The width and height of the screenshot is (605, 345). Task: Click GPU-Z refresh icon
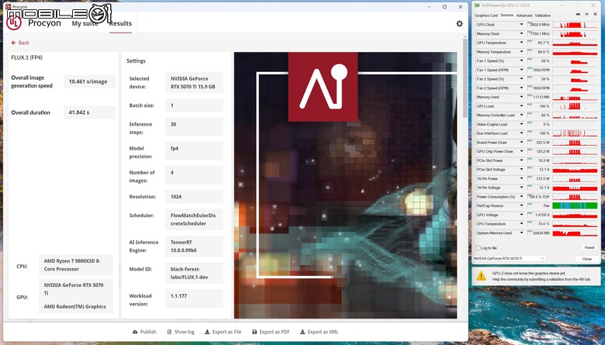point(586,14)
